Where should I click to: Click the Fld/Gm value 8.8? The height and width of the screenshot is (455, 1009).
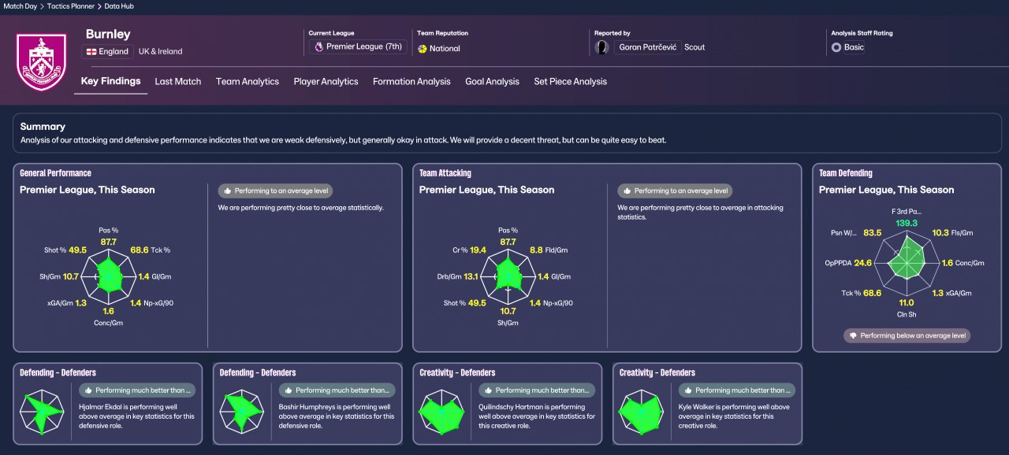pos(538,250)
